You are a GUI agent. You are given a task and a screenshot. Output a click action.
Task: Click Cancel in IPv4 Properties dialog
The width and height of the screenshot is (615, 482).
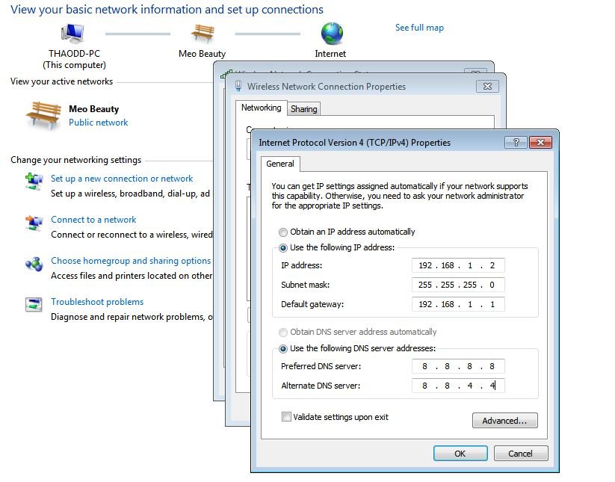[x=521, y=454]
